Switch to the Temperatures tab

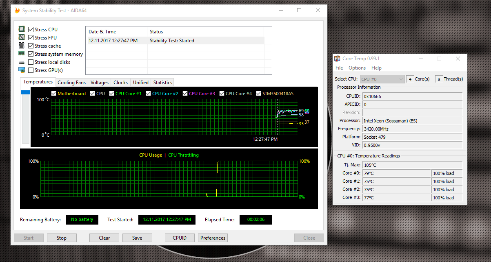(x=38, y=82)
